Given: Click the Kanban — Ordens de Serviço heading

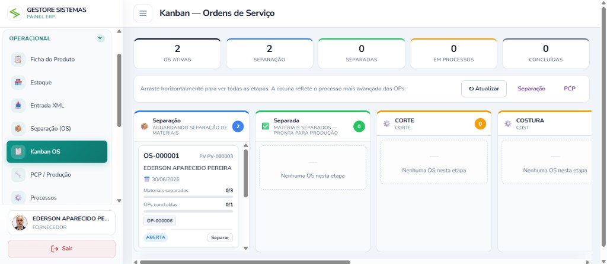Looking at the screenshot, I should [x=217, y=13].
